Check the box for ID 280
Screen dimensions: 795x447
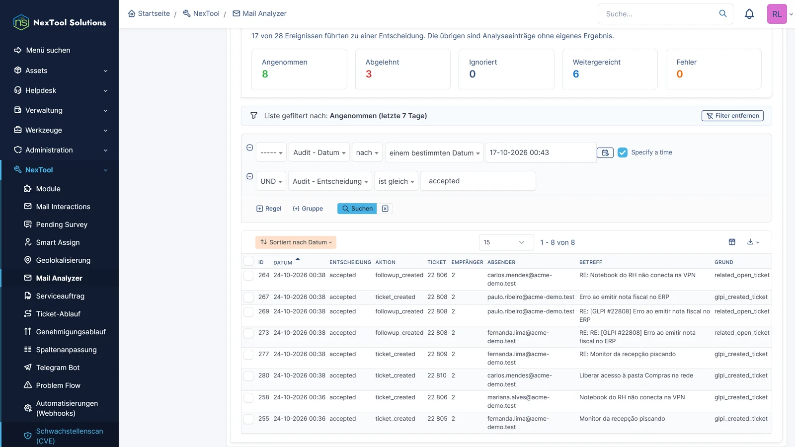248,376
